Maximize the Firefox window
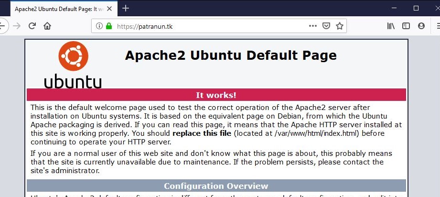440x197 pixels. click(x=416, y=8)
